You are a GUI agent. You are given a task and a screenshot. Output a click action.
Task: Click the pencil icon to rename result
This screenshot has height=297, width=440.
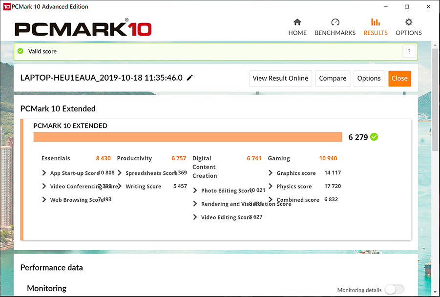point(190,78)
